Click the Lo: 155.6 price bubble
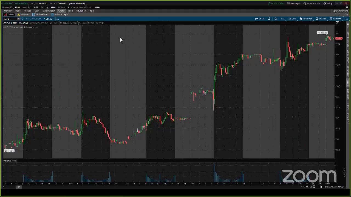 pos(9,151)
